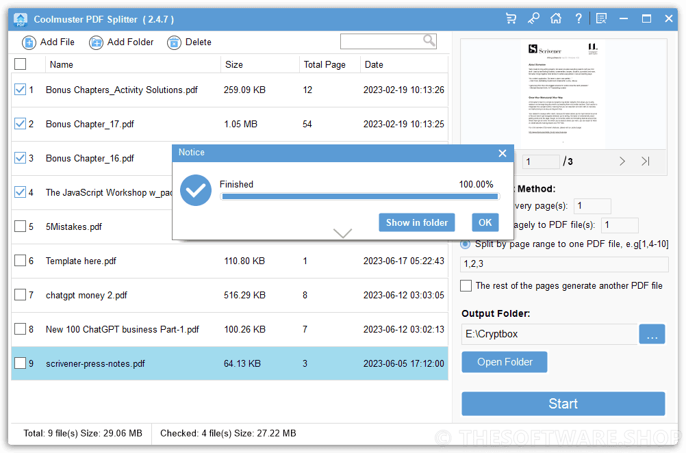Select chatgpt money 2.pdf file name

[86, 295]
